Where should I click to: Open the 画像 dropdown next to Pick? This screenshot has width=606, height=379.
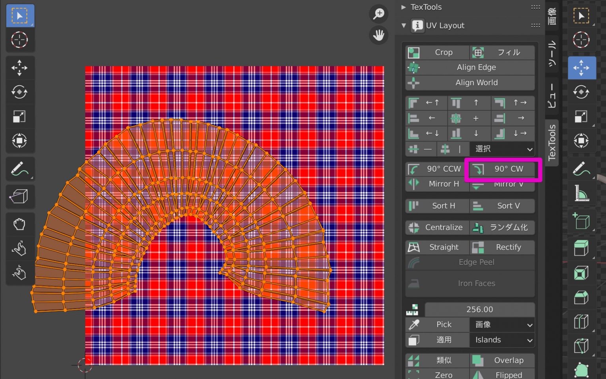(502, 324)
